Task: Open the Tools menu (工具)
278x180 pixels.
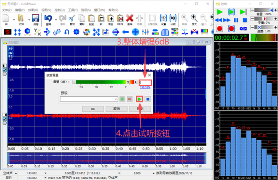Action: click(x=73, y=10)
